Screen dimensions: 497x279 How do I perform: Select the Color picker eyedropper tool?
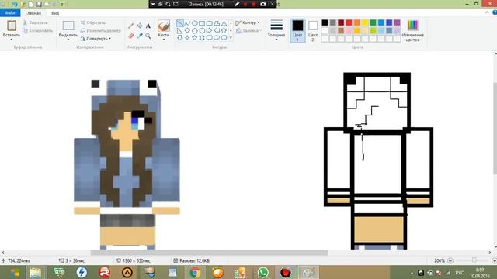[x=140, y=36]
